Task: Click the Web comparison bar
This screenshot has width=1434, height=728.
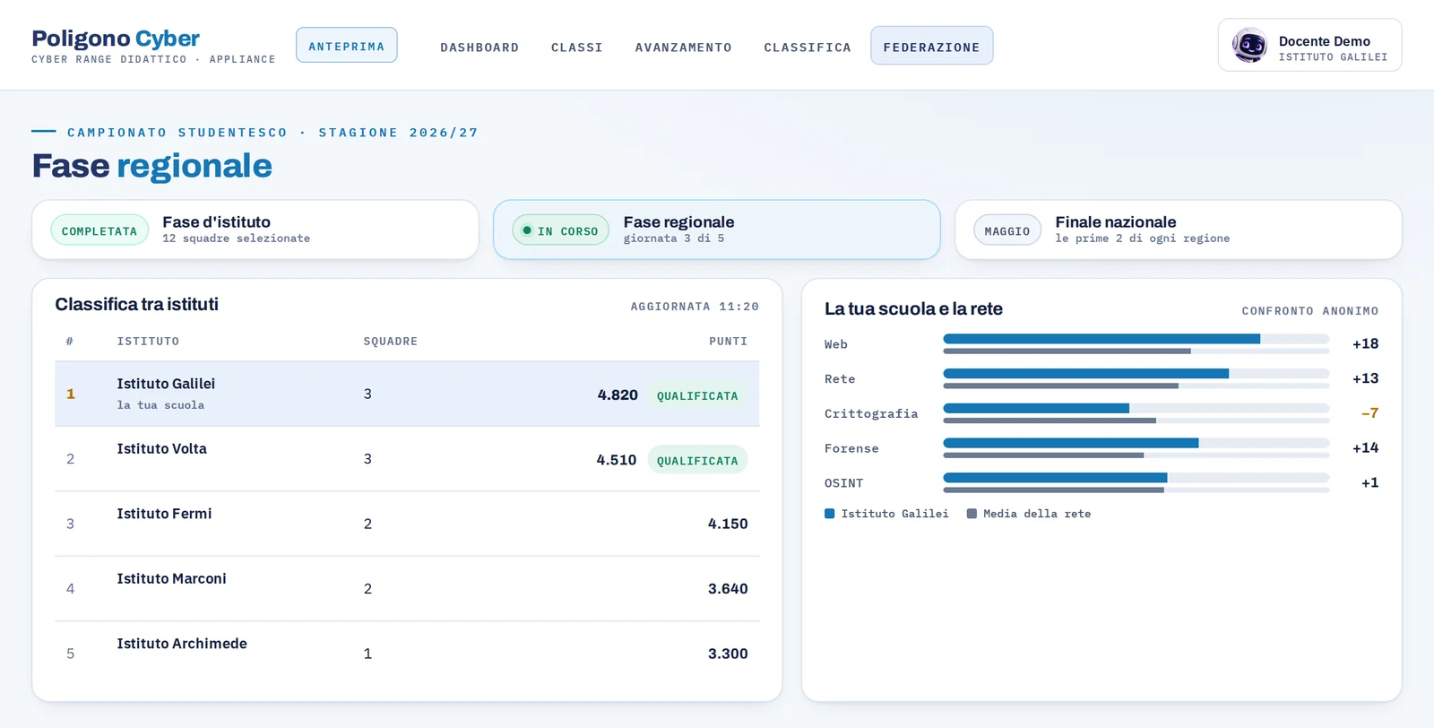Action: coord(1136,344)
